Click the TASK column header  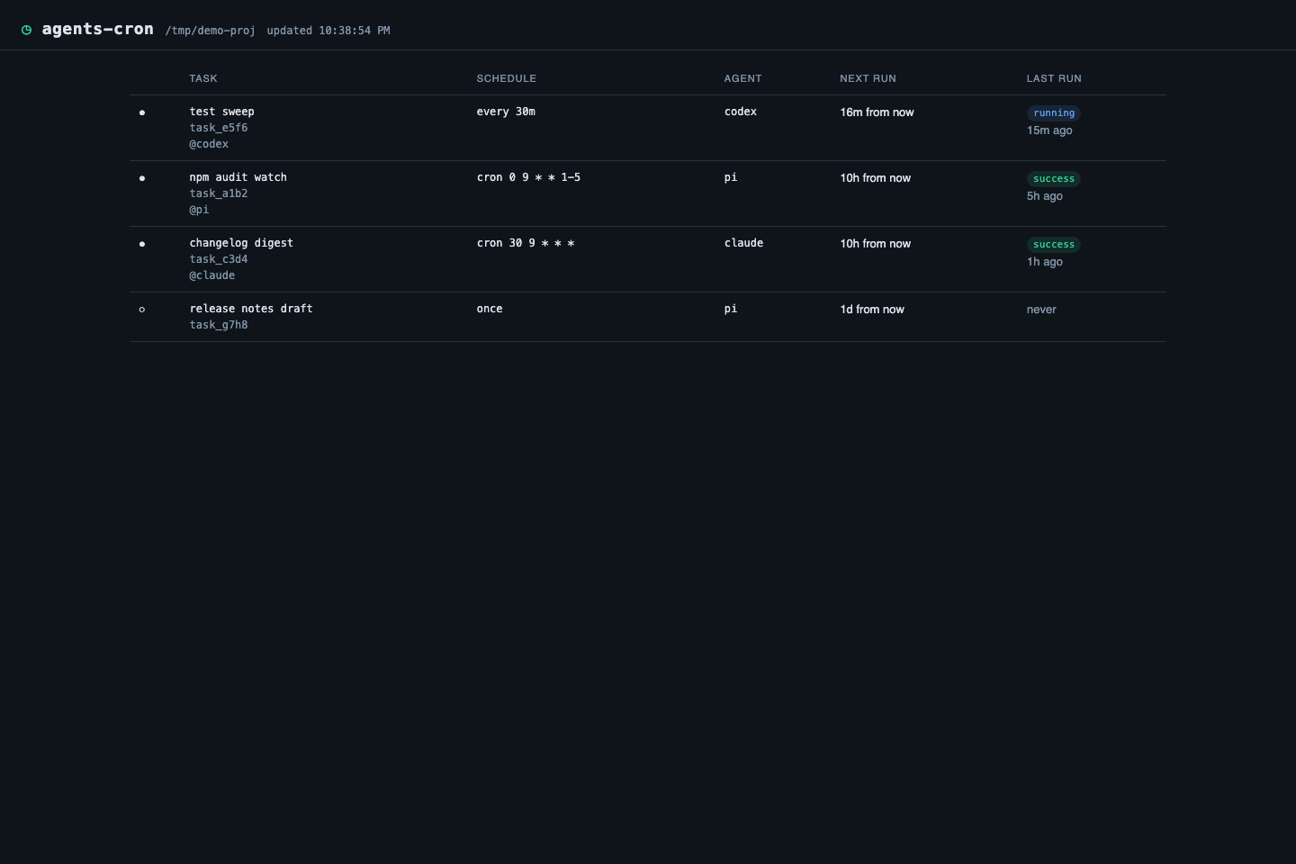click(x=203, y=78)
